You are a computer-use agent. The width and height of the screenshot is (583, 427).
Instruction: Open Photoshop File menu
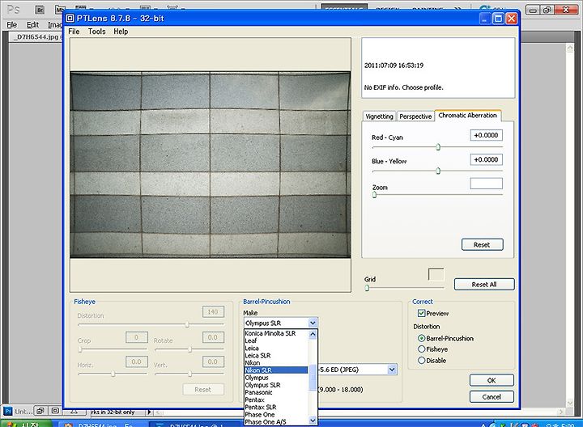12,25
